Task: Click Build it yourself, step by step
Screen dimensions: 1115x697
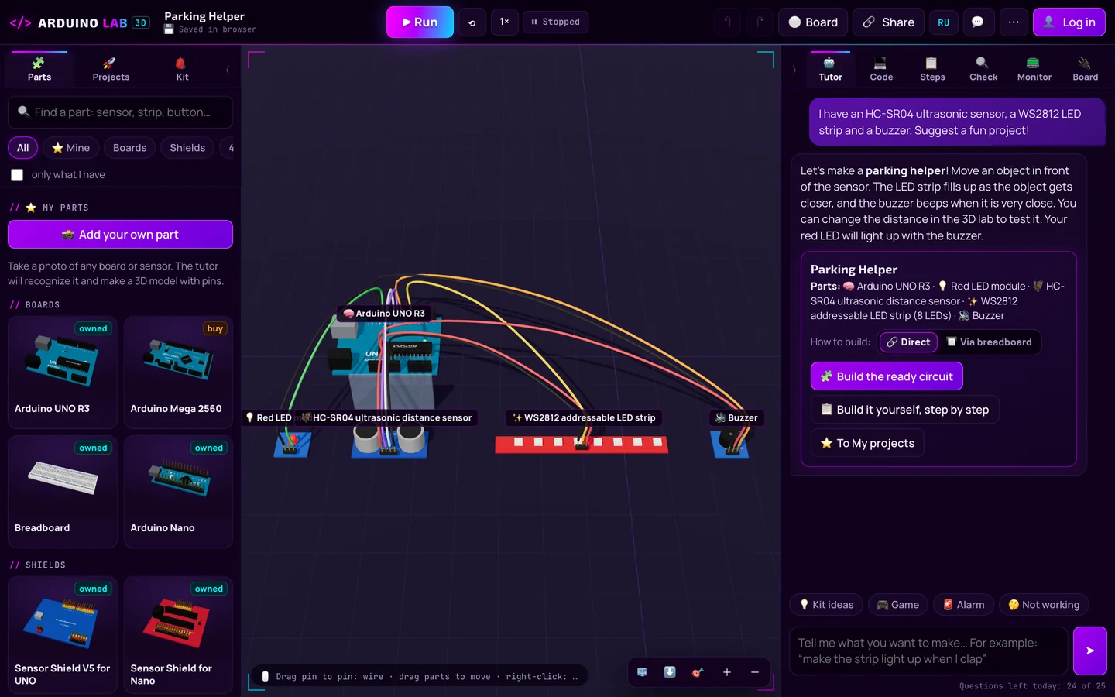Action: (x=904, y=410)
